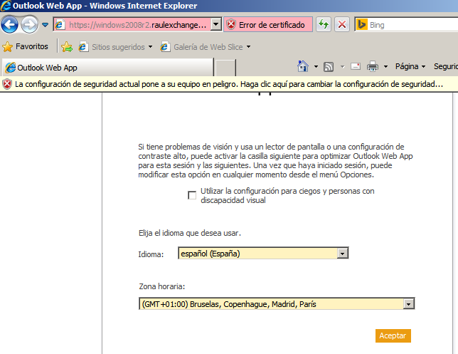Click the IE icon beside Sitios sugeridos
Viewport: 458px width, 354px height.
click(x=83, y=47)
